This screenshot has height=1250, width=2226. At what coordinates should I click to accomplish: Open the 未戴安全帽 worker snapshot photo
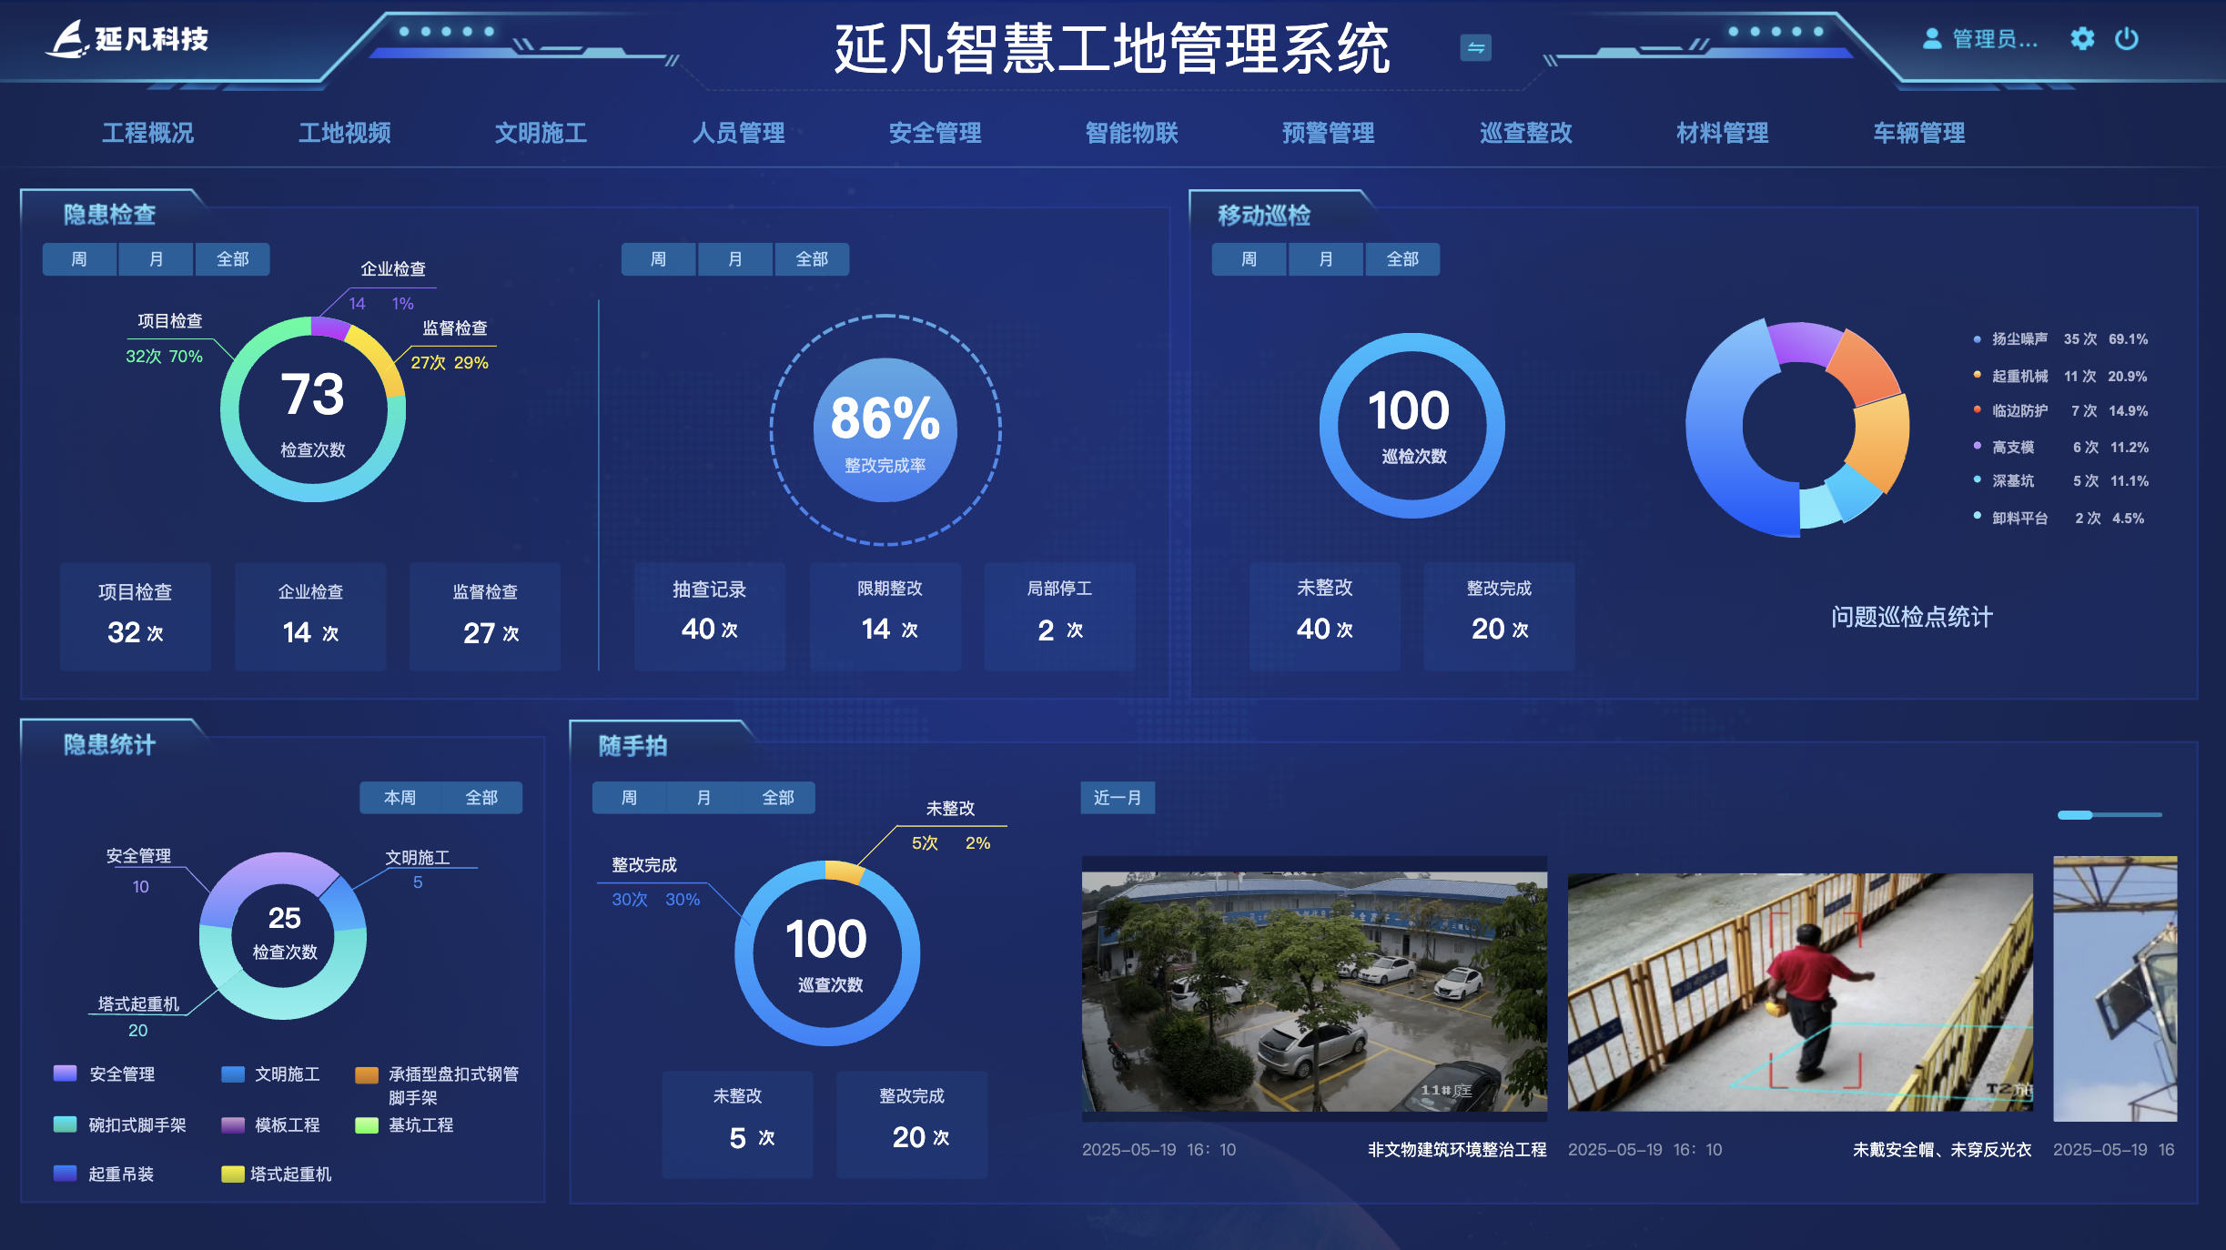click(x=1799, y=992)
